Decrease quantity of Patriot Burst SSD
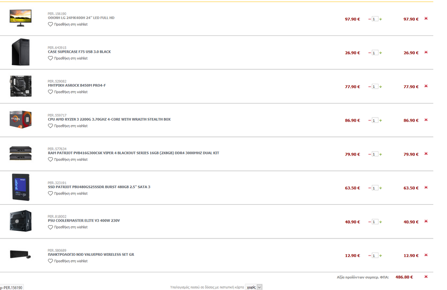447x290 pixels. [370, 188]
